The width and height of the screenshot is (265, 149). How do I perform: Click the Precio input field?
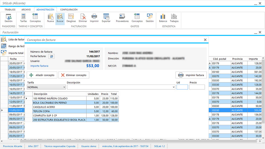pos(197,87)
